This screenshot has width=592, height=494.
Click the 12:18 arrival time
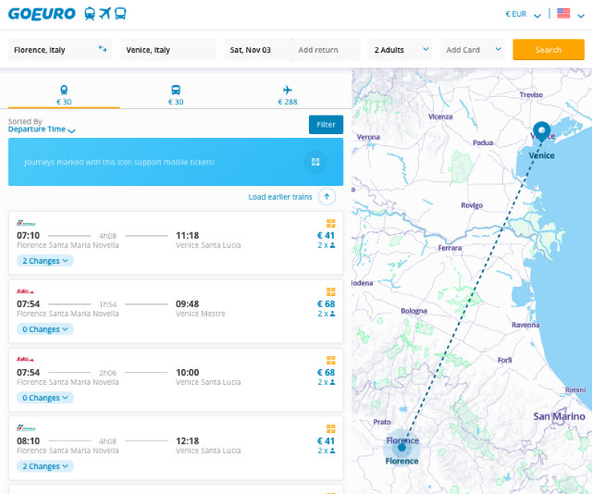pyautogui.click(x=187, y=440)
